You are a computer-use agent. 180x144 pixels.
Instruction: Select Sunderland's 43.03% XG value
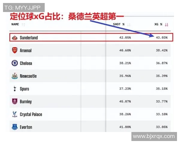[x=161, y=38]
